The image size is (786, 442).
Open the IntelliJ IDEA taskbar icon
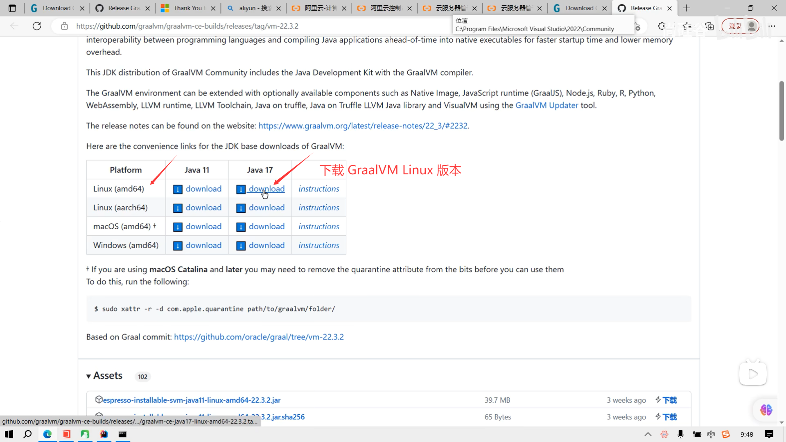pyautogui.click(x=104, y=434)
